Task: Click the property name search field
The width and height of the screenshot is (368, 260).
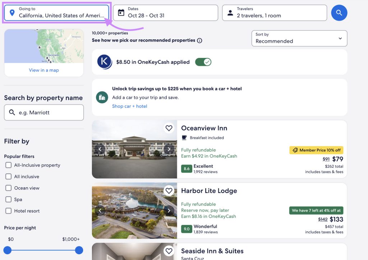Action: [44, 112]
